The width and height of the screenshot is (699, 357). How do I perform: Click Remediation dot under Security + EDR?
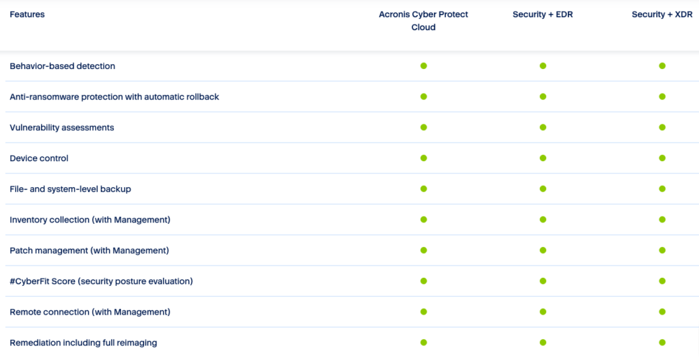click(543, 343)
